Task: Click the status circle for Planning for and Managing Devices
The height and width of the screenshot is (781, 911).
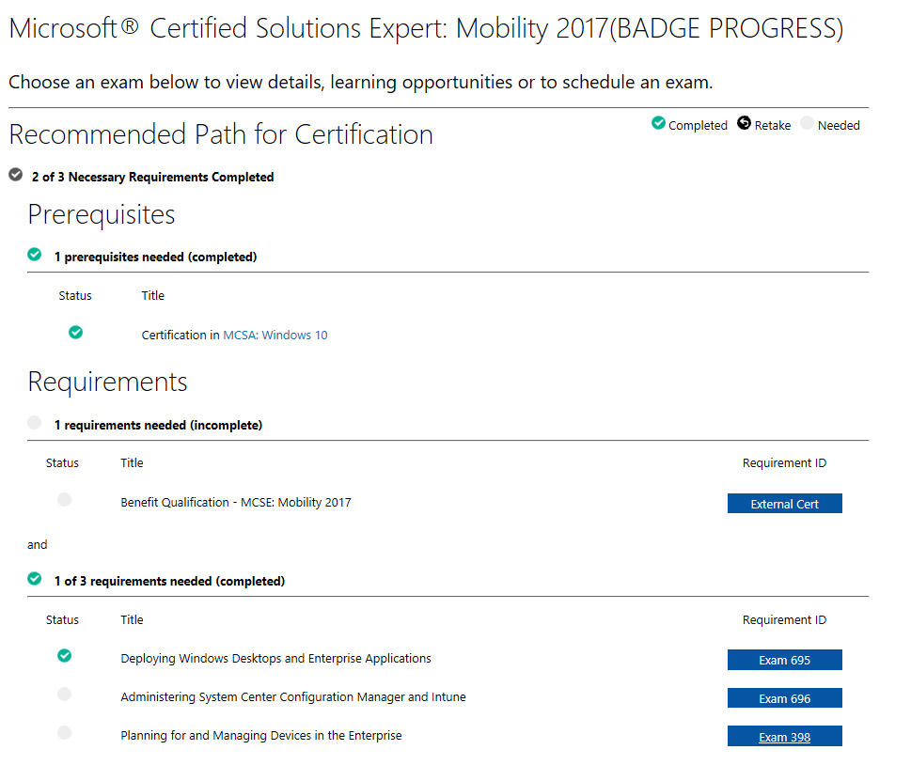Action: tap(65, 733)
